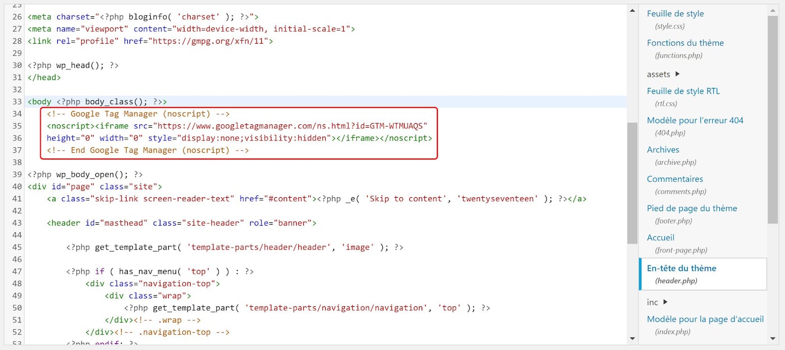The height and width of the screenshot is (350, 785).
Task: Click the file list scrollbar up arrow
Action: (x=773, y=11)
